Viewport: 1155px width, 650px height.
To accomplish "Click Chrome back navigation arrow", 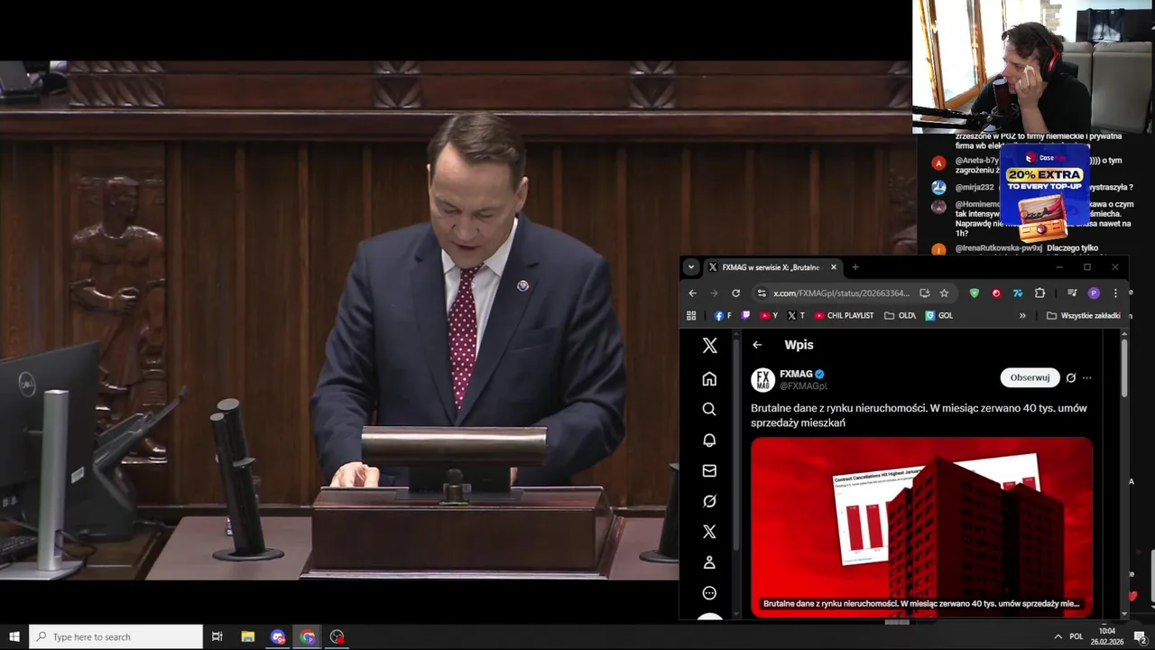I will pyautogui.click(x=692, y=292).
